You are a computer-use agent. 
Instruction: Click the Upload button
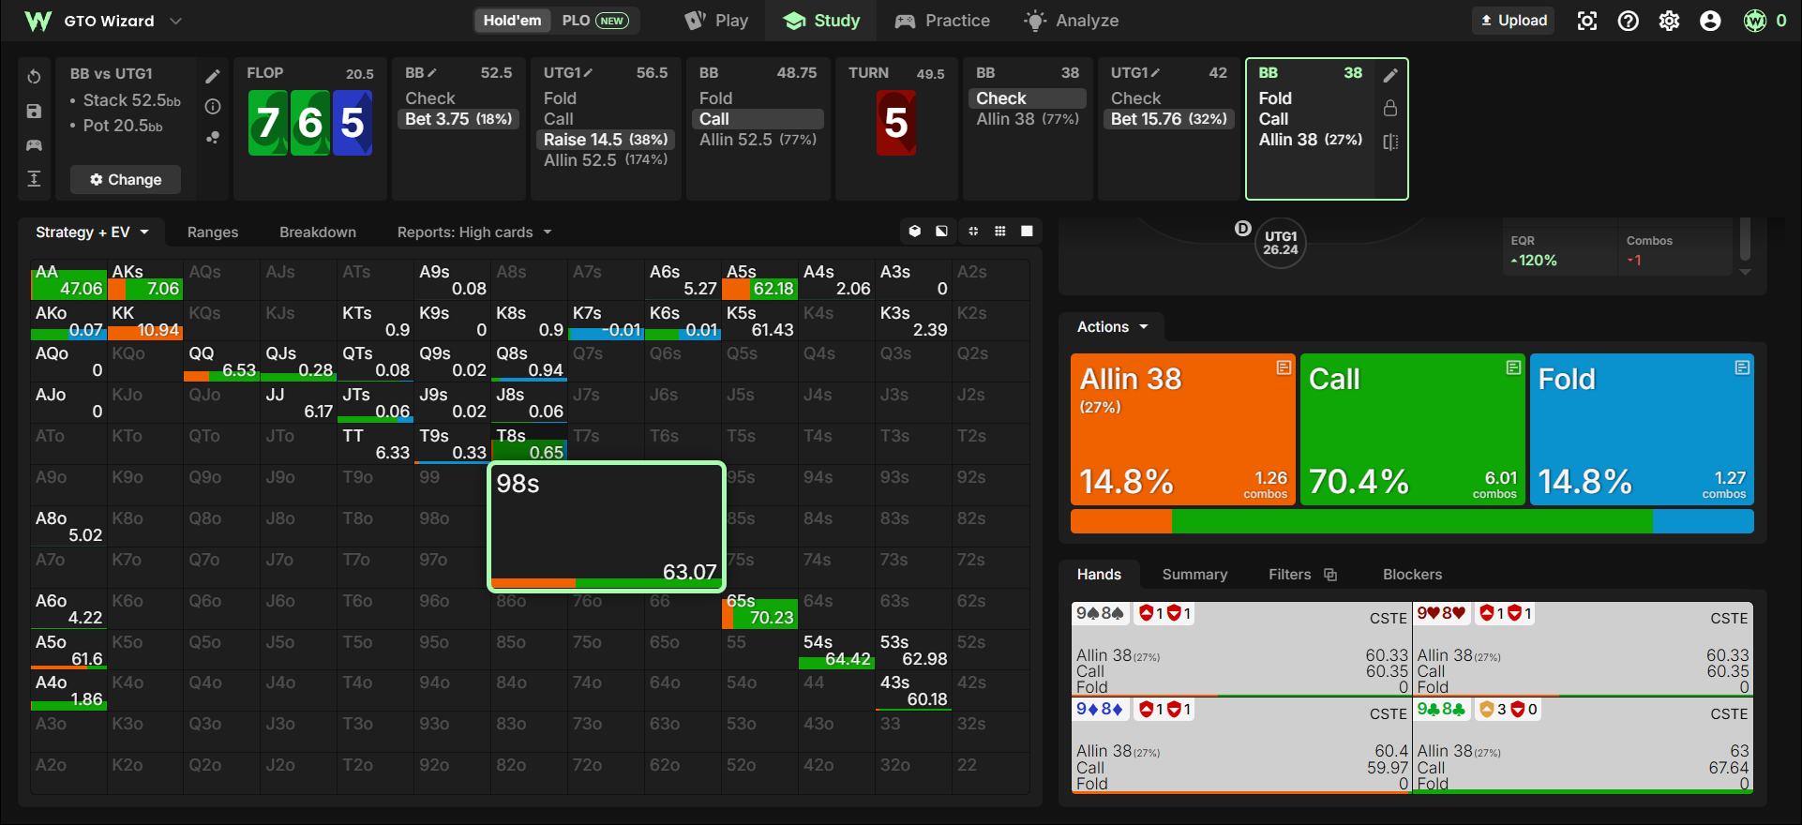[x=1513, y=21]
